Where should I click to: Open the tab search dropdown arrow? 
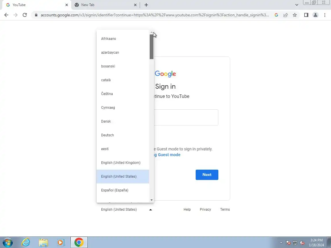click(x=297, y=5)
